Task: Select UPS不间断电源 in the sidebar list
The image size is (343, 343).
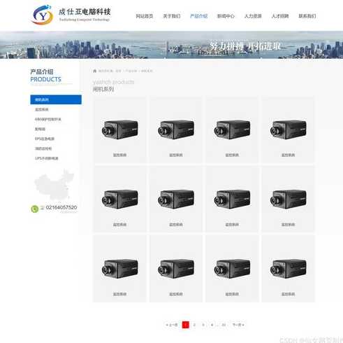Action: click(47, 158)
